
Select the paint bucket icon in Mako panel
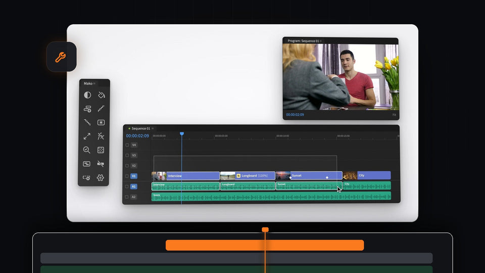point(101,95)
